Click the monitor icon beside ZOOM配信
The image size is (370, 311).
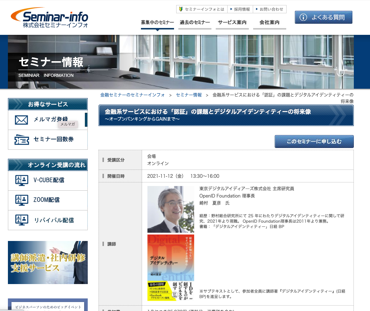click(x=22, y=200)
